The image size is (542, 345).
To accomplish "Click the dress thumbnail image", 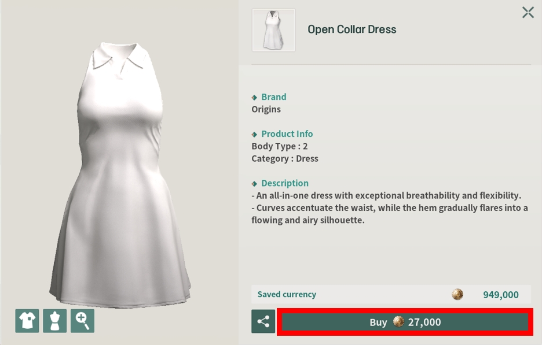I will [x=273, y=30].
